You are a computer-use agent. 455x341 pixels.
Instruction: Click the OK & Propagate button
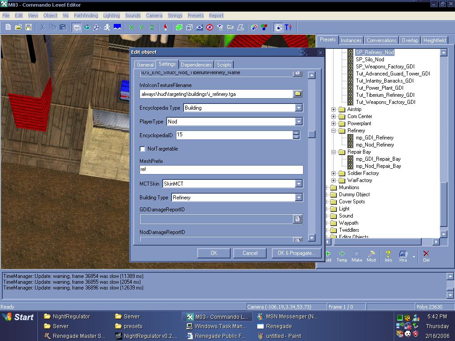point(296,253)
